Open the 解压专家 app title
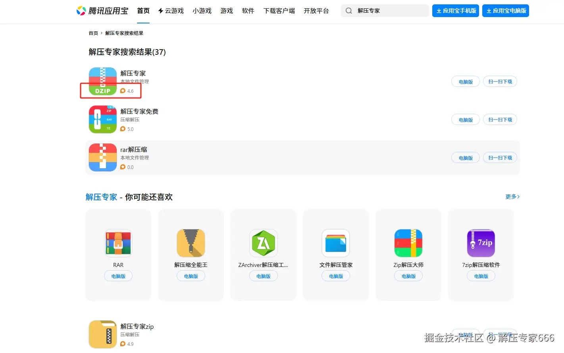This screenshot has width=564, height=353. coord(133,73)
